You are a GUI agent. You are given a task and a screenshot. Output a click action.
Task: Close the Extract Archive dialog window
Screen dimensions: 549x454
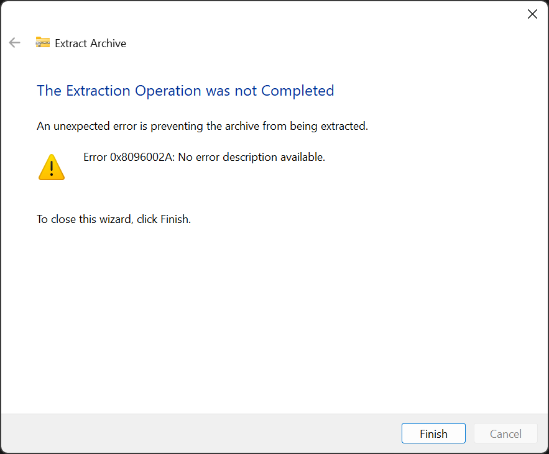532,14
